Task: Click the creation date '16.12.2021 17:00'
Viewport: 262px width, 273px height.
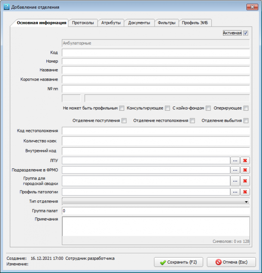Action: point(47,258)
